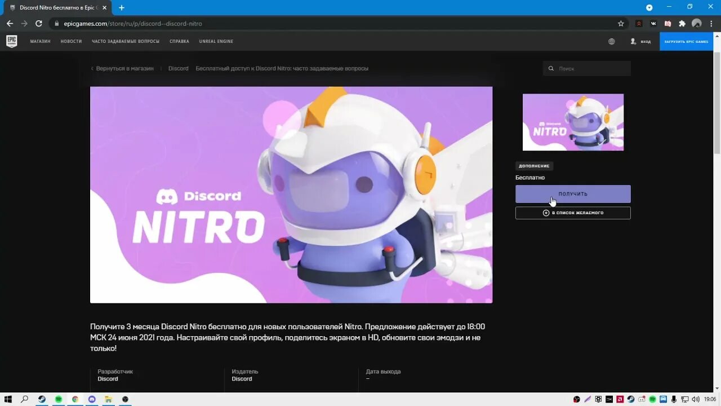Bookmark this page with the star

tap(621, 24)
